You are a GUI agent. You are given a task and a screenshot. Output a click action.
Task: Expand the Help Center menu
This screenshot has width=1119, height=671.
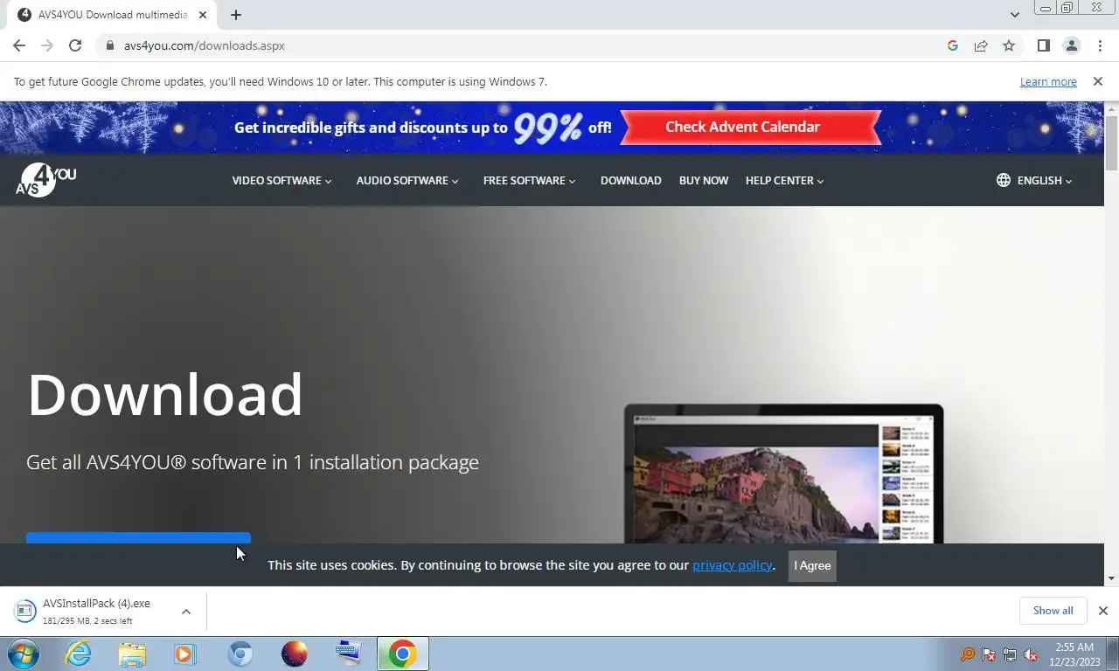coord(784,180)
